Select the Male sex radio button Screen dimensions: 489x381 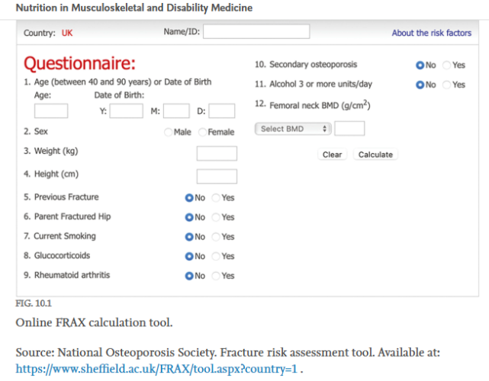pos(168,133)
